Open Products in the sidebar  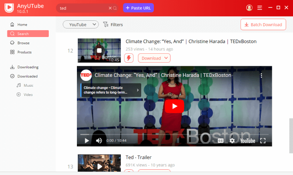click(21, 52)
